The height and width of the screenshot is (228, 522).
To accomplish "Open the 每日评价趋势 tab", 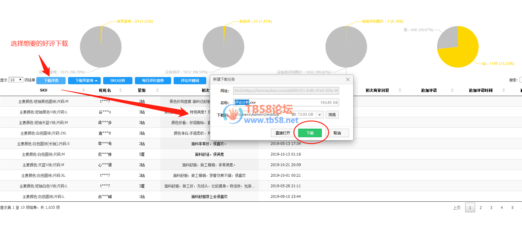I will 153,81.
